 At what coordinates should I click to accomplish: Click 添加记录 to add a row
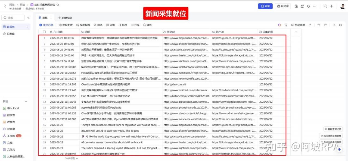tap(46, 25)
